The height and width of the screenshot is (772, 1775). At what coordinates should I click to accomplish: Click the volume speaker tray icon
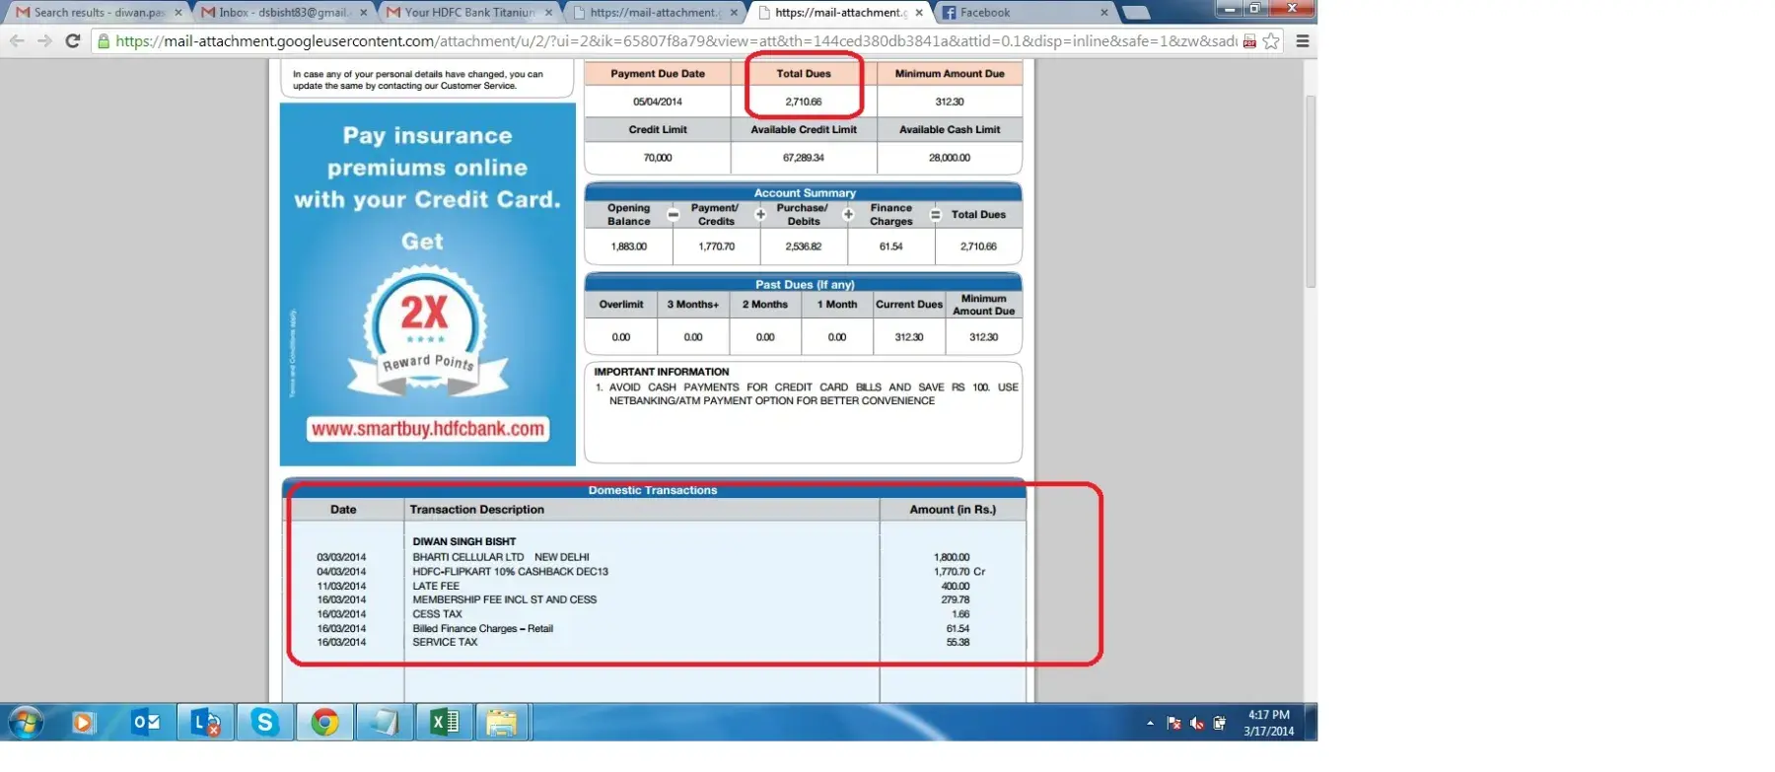point(1197,723)
